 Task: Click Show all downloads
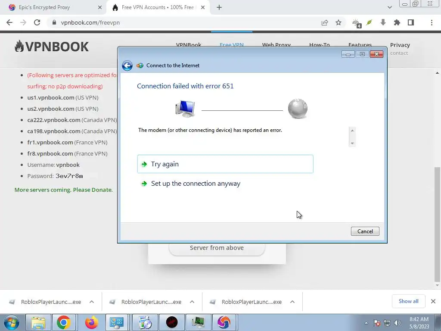[x=408, y=301]
